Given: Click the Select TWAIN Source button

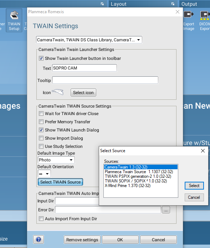Looking at the screenshot, I should (x=61, y=182).
